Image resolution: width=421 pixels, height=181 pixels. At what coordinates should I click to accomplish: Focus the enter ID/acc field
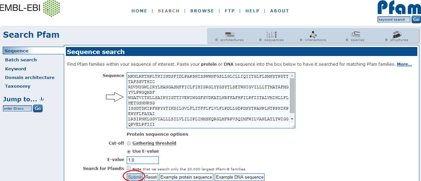coord(17,108)
